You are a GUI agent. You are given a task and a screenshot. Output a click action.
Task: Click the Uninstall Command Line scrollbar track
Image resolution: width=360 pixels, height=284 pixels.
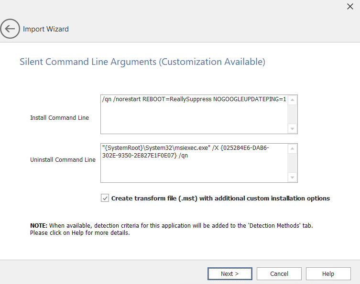click(293, 163)
